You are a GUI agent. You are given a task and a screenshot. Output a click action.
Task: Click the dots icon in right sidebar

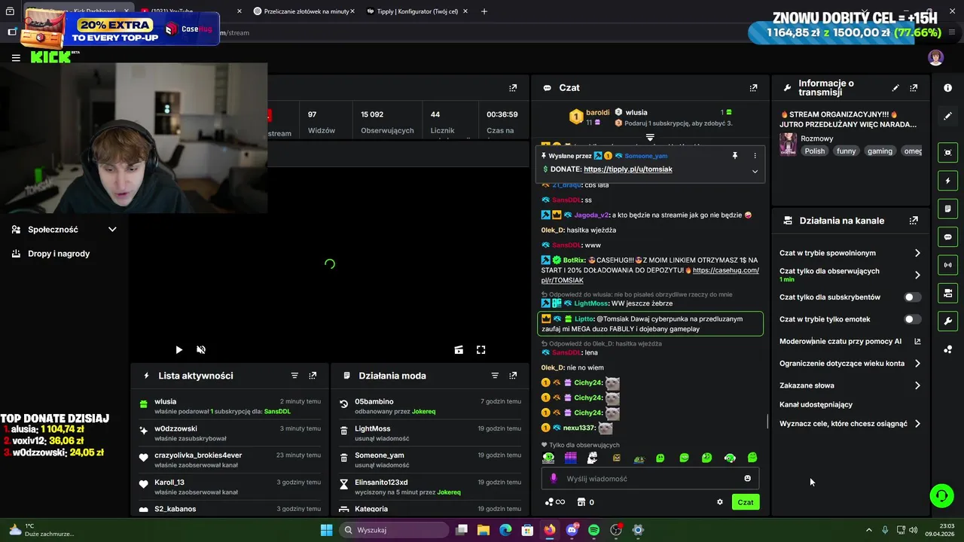948,349
